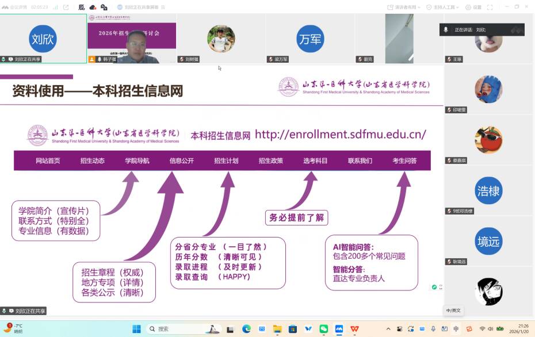This screenshot has height=337, width=535.
Task: Open WeChat from the taskbar
Action: (324, 329)
